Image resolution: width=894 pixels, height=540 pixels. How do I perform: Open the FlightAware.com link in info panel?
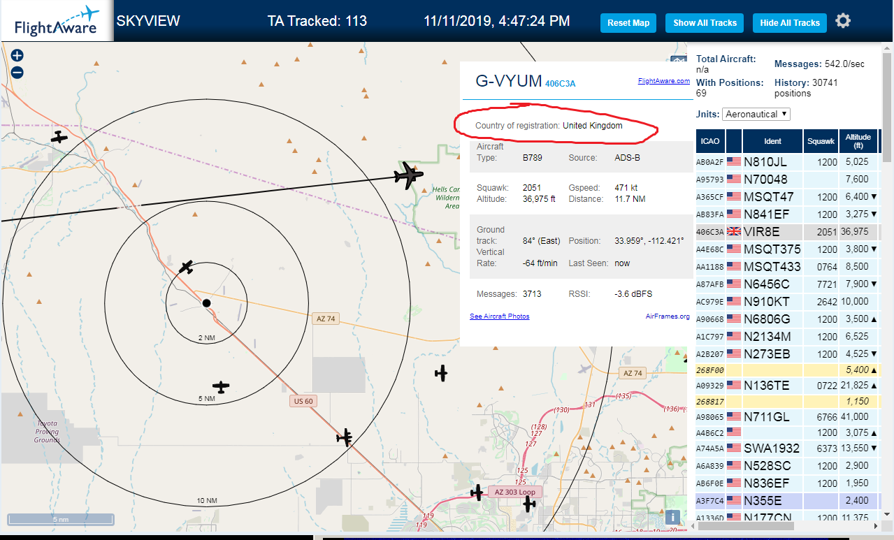coord(664,81)
